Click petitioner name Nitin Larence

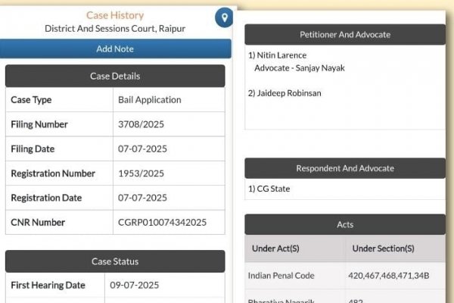coord(281,55)
